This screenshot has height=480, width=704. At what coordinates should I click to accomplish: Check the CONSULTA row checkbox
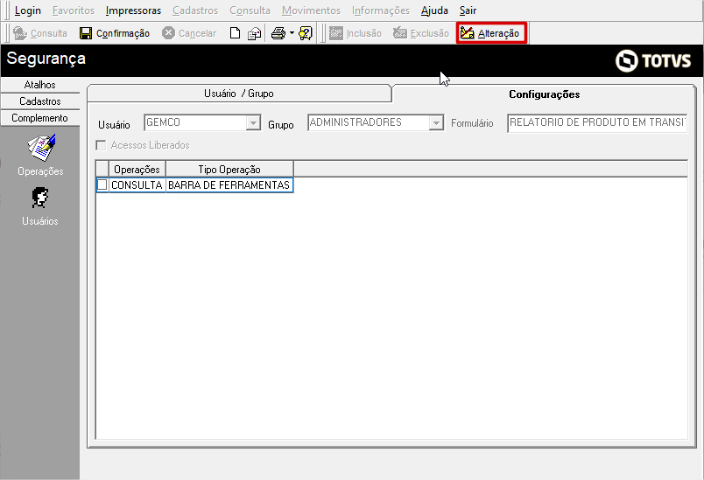(102, 184)
